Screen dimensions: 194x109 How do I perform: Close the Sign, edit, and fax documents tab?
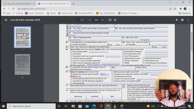[x=34, y=4]
